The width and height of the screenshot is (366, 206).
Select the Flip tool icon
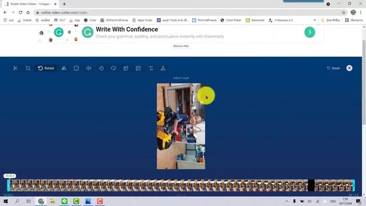[x=64, y=68]
